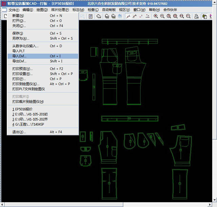Open the 编辑(E) menu
The image size is (217, 207).
coord(28,10)
